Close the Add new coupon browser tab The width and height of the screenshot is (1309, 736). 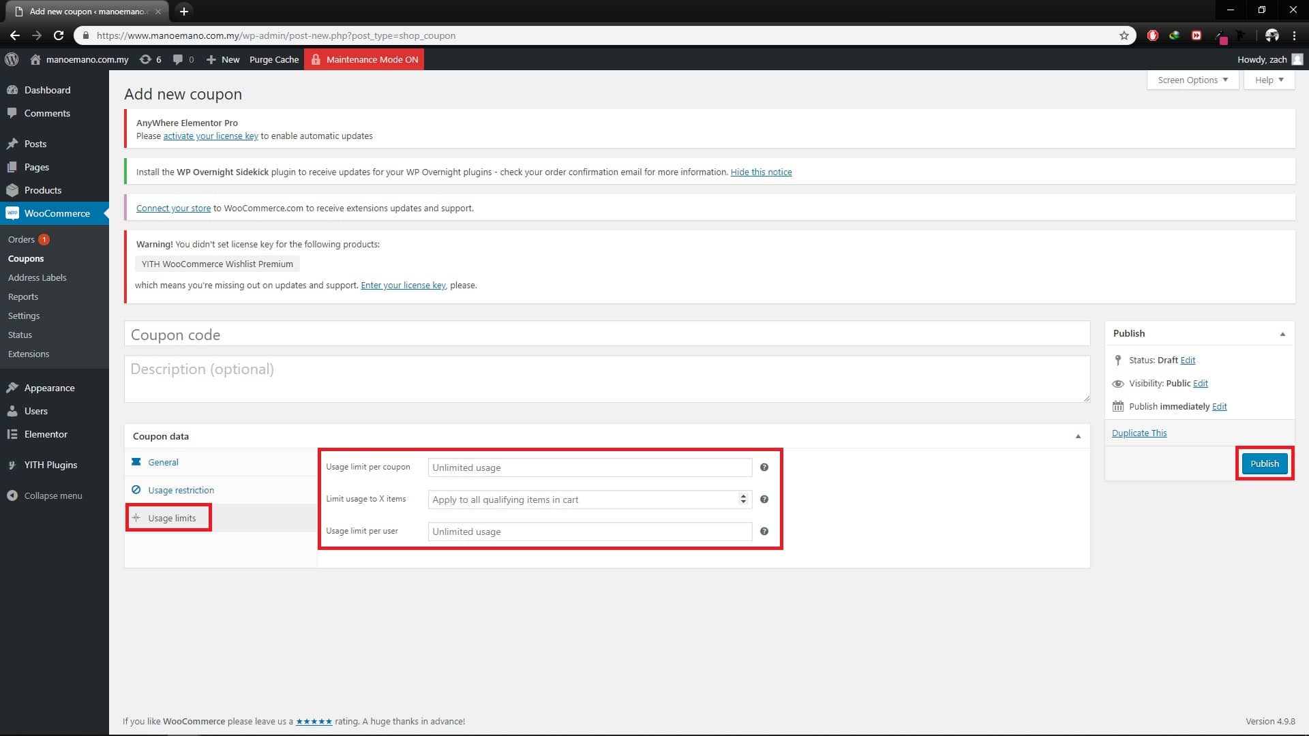click(x=158, y=11)
